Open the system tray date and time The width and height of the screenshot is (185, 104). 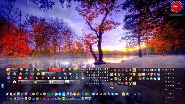pos(179,86)
